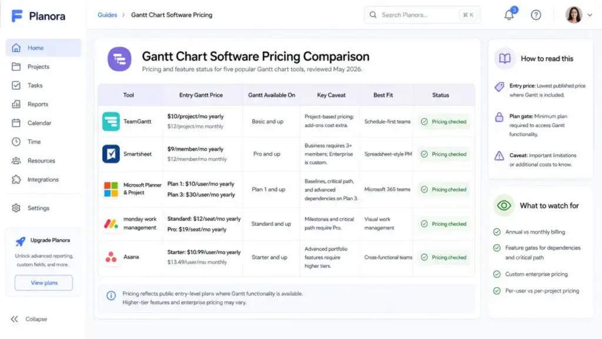Click the monday work management logo
Image resolution: width=602 pixels, height=339 pixels.
click(x=111, y=224)
